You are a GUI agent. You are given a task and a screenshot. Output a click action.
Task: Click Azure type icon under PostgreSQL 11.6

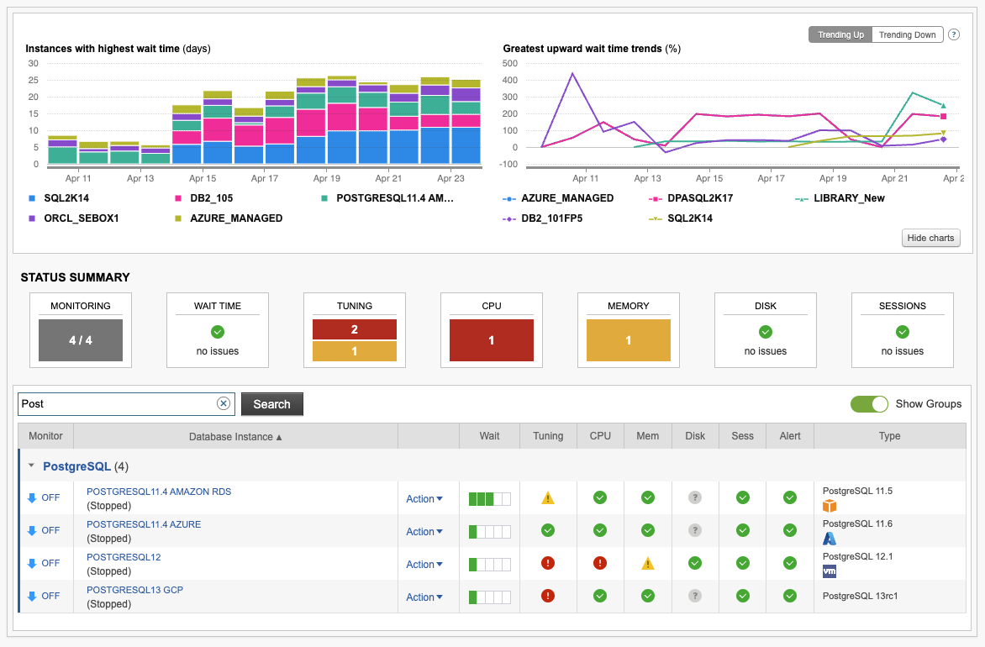tap(830, 539)
